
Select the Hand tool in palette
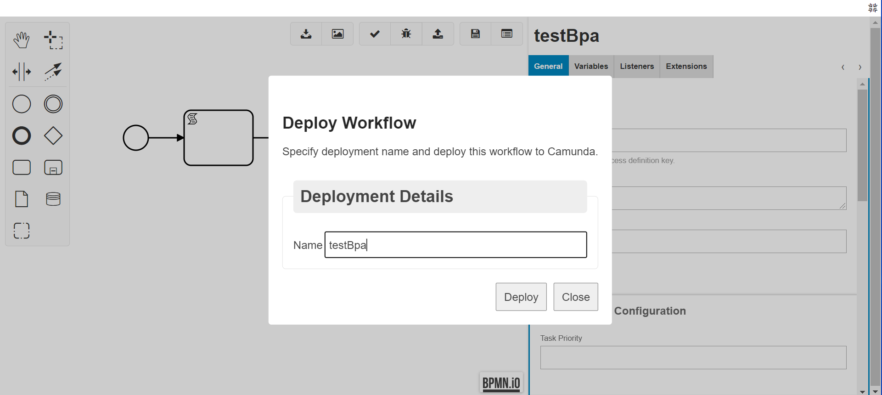point(21,40)
